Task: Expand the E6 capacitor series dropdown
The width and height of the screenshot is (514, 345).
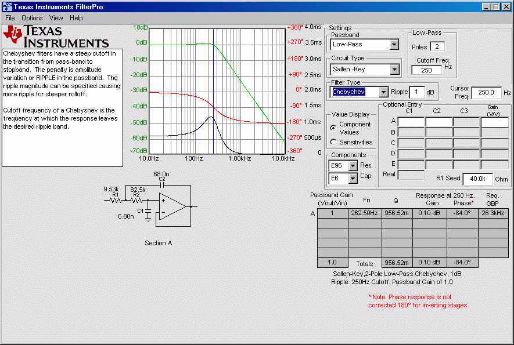Action: point(353,179)
